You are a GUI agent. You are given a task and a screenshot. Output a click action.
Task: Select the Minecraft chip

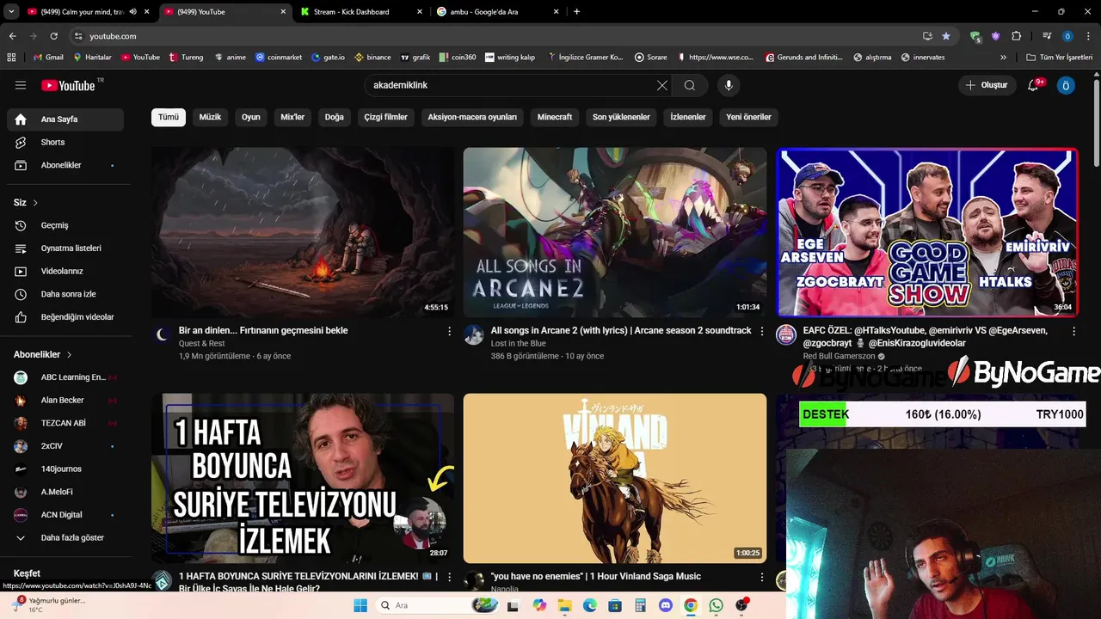[555, 117]
